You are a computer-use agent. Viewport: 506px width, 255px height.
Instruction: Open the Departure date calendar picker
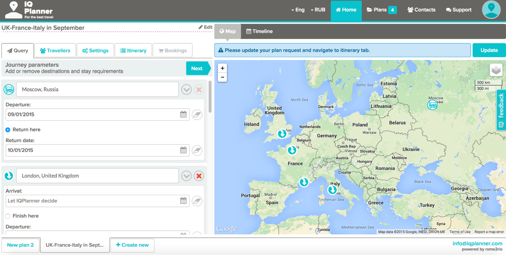183,114
